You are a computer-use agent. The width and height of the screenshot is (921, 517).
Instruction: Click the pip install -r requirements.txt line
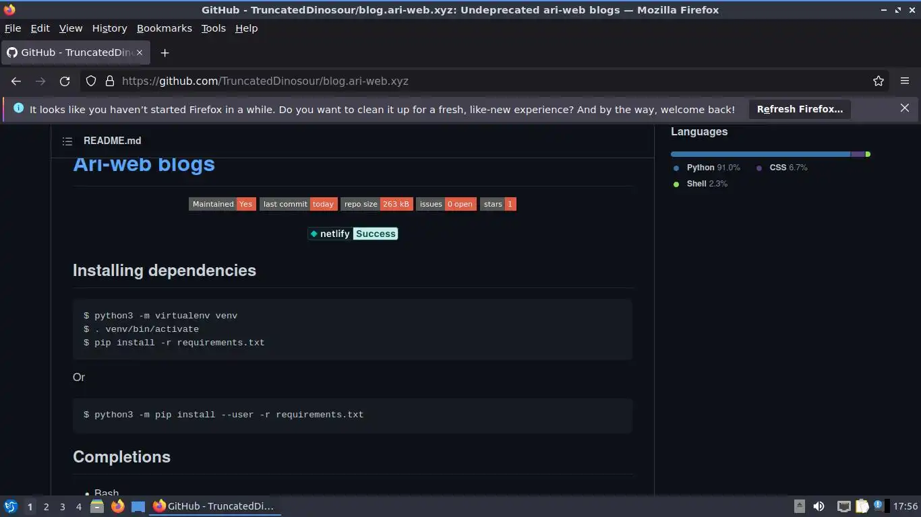point(174,343)
